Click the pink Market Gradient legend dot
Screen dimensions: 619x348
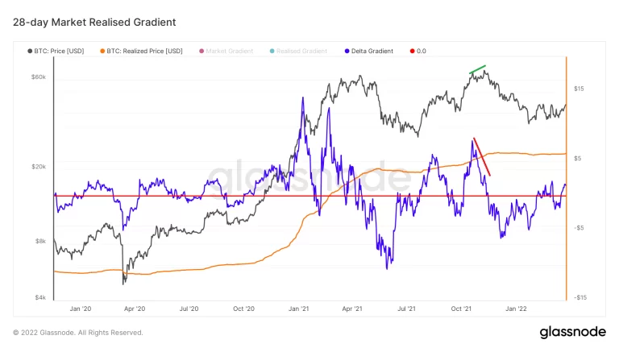point(201,51)
